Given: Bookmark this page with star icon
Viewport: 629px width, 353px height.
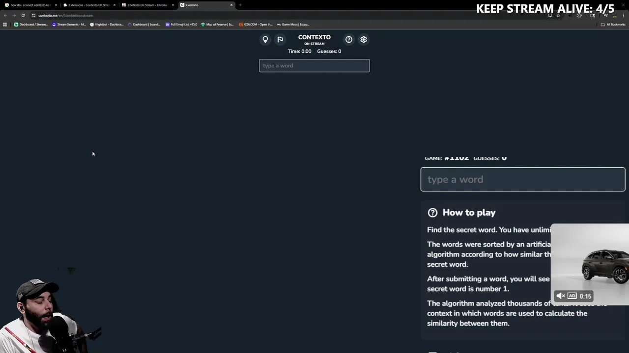Looking at the screenshot, I should pyautogui.click(x=558, y=15).
